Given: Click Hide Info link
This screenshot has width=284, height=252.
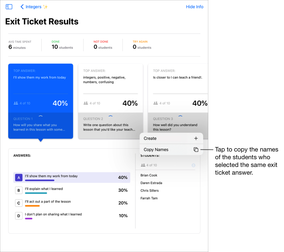Looking at the screenshot, I should [x=194, y=7].
